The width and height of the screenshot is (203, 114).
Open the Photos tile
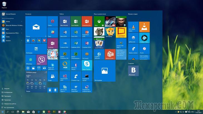(105, 71)
